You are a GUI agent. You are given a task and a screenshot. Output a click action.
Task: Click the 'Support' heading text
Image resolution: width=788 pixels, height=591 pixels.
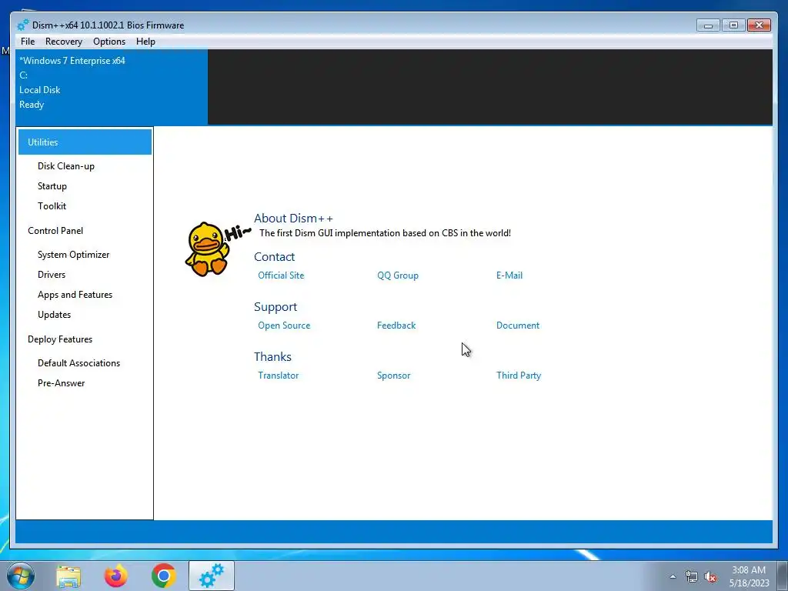click(275, 306)
